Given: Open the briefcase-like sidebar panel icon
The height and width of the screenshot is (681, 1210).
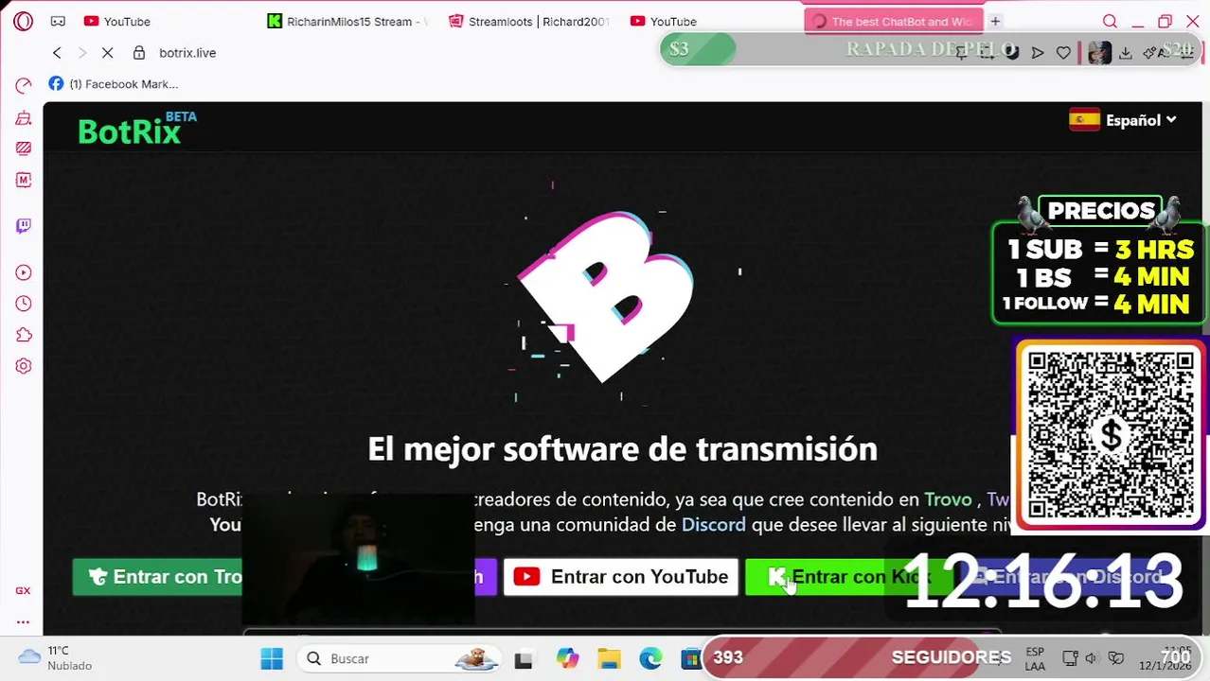Looking at the screenshot, I should tap(24, 117).
